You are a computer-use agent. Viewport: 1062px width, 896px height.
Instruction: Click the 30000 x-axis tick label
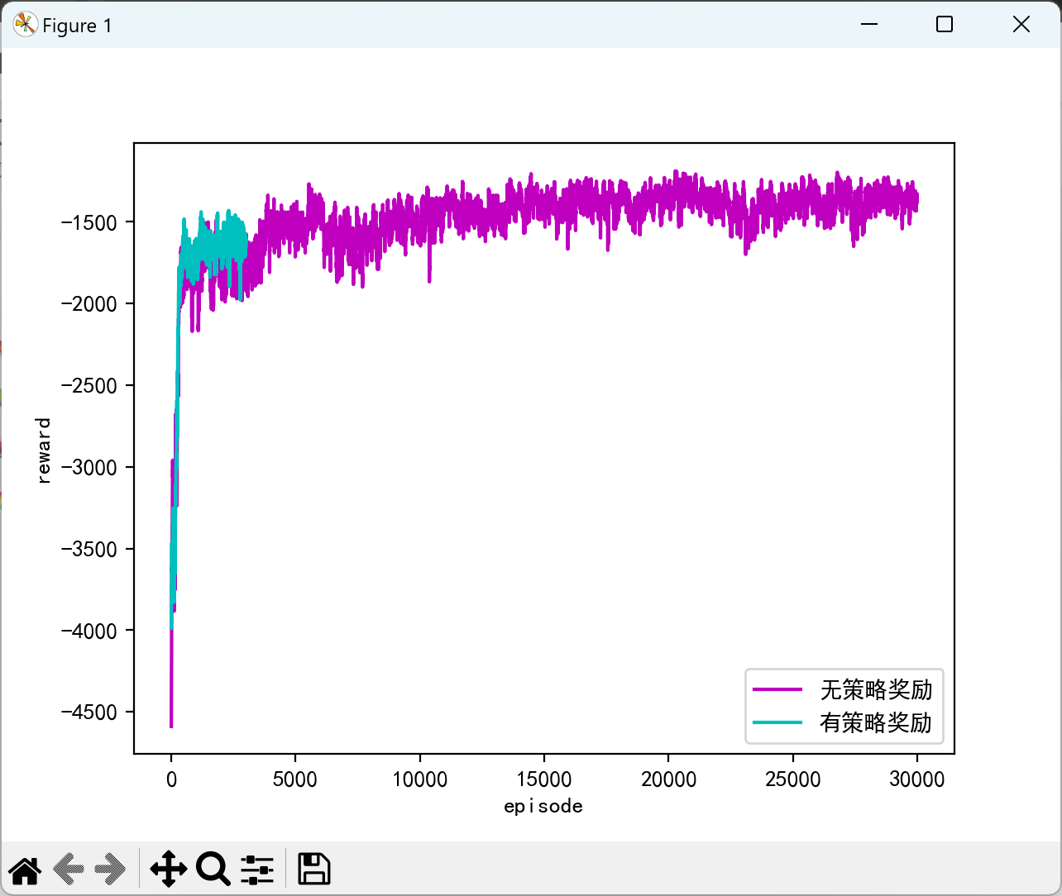point(916,779)
